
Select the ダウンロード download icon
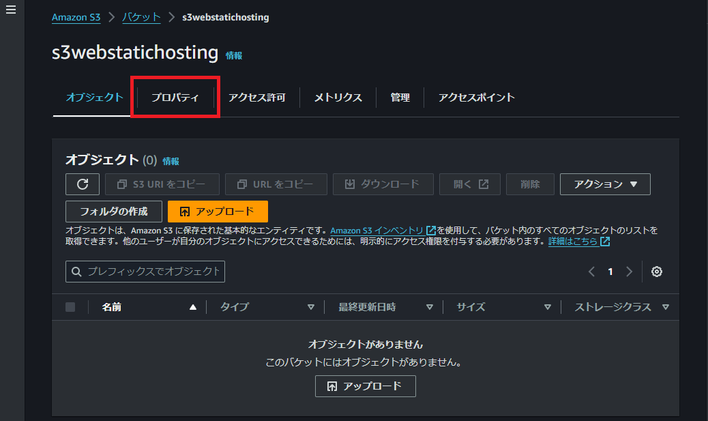pyautogui.click(x=351, y=184)
